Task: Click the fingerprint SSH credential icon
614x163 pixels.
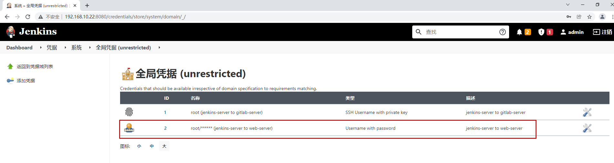Action: point(129,112)
